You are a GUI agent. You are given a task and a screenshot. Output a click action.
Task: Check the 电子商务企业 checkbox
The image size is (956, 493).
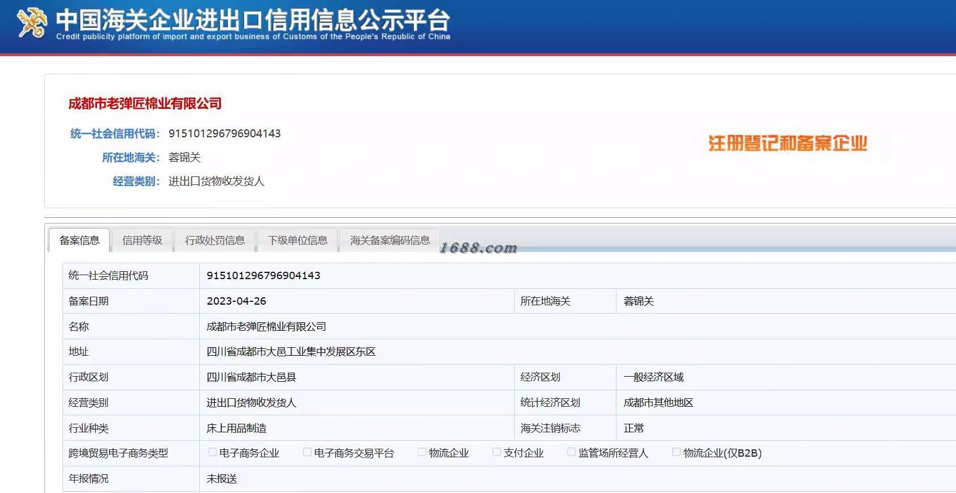coord(212,452)
